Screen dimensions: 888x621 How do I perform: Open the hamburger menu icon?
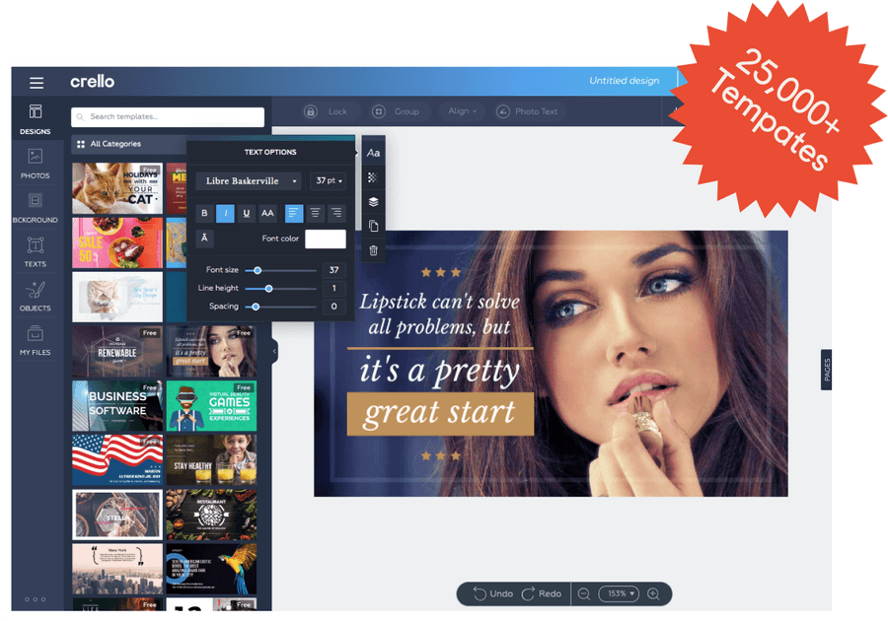[37, 83]
